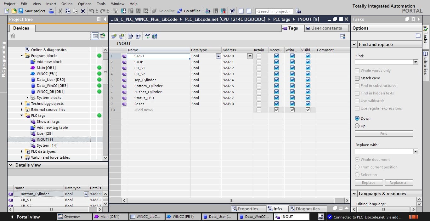Click the Cross-references icon
Viewport: 430px width, 221px height.
(232, 11)
